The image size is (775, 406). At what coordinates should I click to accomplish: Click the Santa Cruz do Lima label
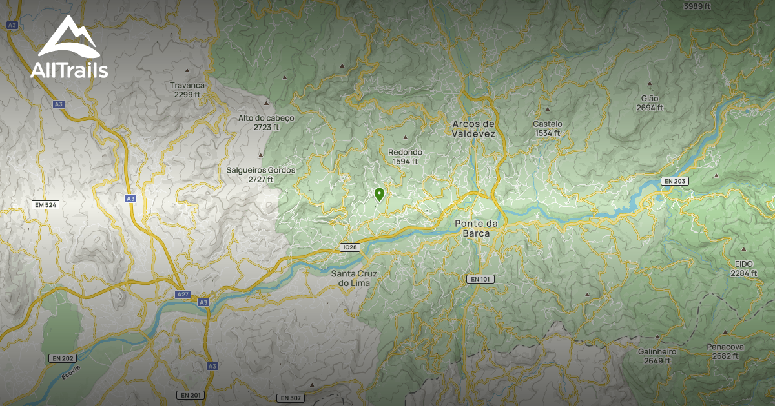[353, 278]
